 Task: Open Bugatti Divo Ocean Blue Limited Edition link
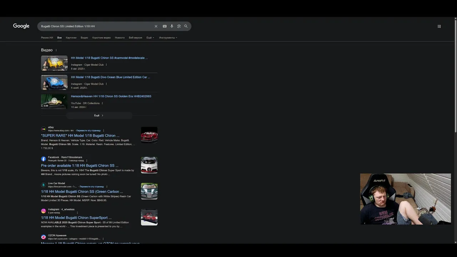click(x=110, y=77)
